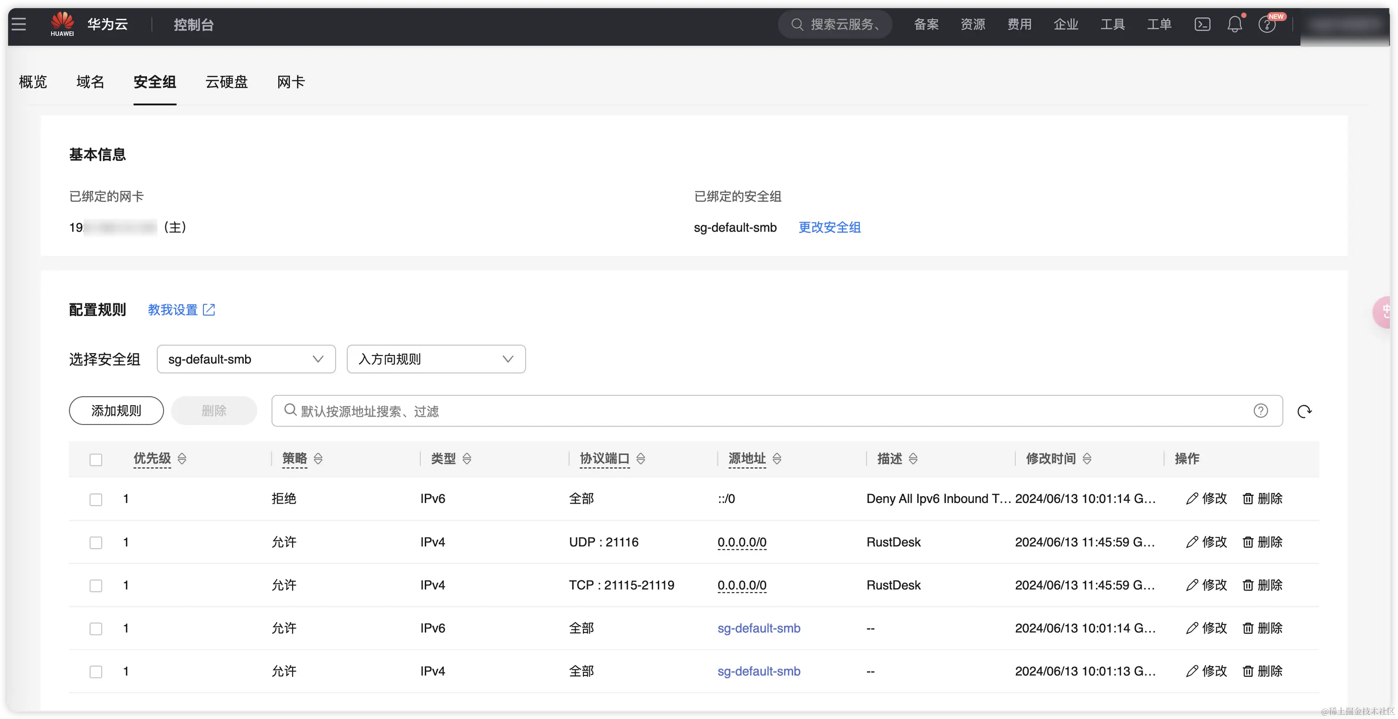Open the 资源 menu

pos(973,25)
